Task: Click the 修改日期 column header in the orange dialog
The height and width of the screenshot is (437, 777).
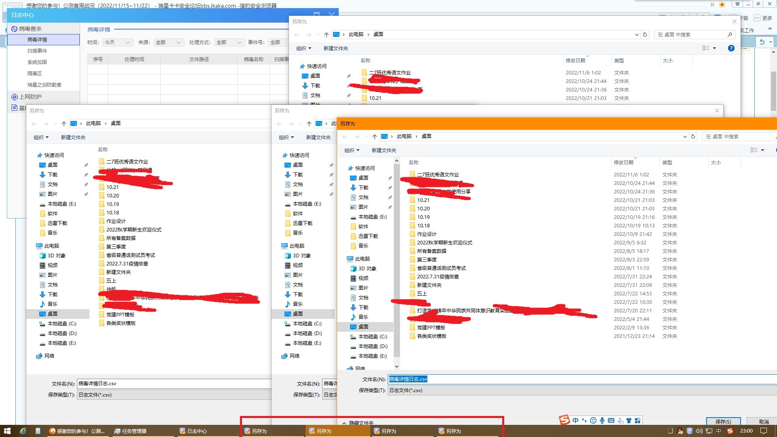Action: [x=623, y=162]
